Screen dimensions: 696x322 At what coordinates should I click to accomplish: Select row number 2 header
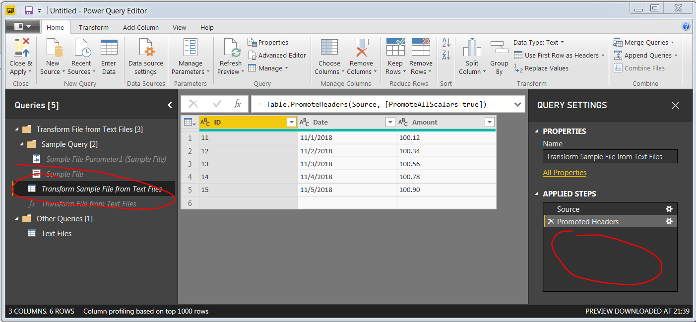tap(190, 151)
